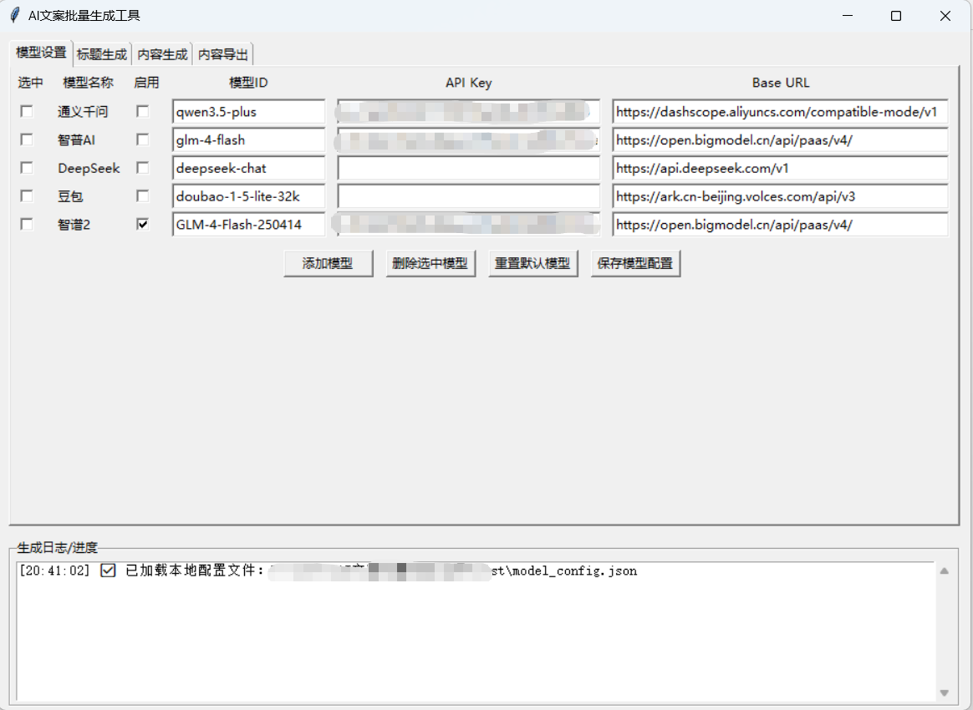
Task: Switch to the 内容生成 tab
Action: (x=162, y=53)
